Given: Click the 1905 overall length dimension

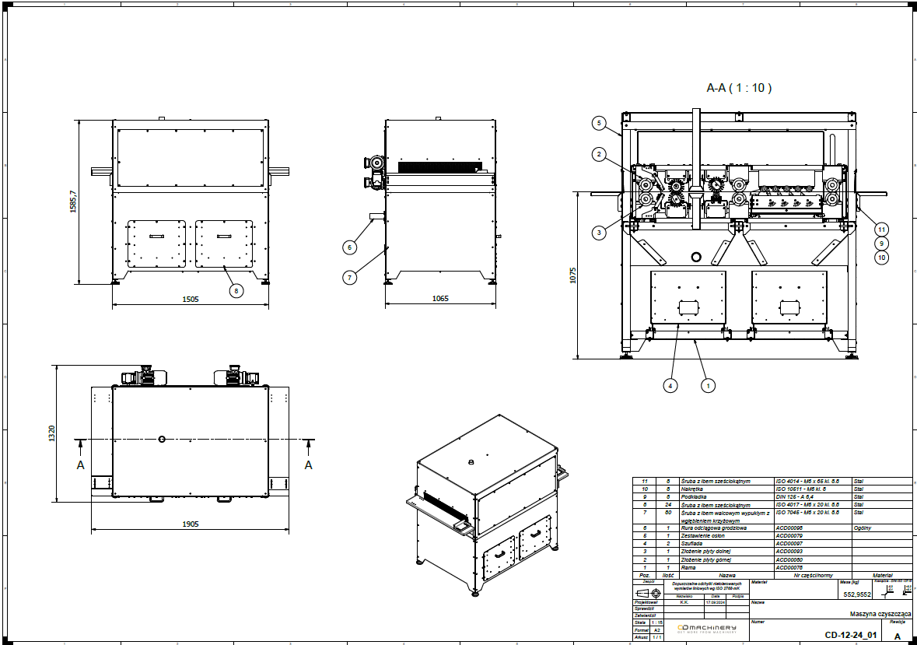Looking at the screenshot, I should click(191, 524).
